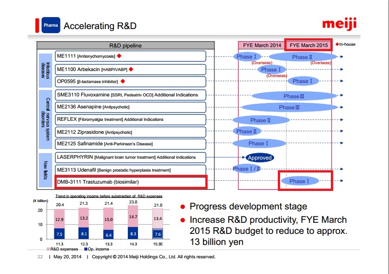Click the Infectious diseases category label

click(45, 69)
